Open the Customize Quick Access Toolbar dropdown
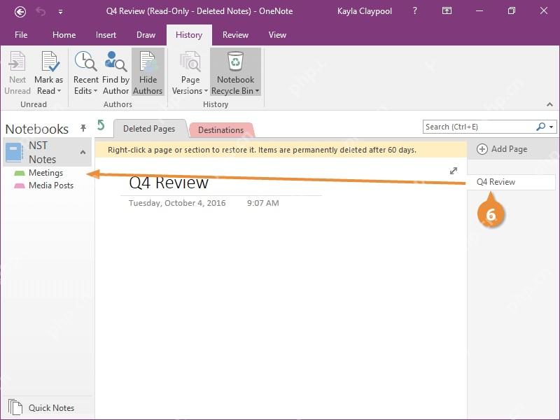 [60, 12]
